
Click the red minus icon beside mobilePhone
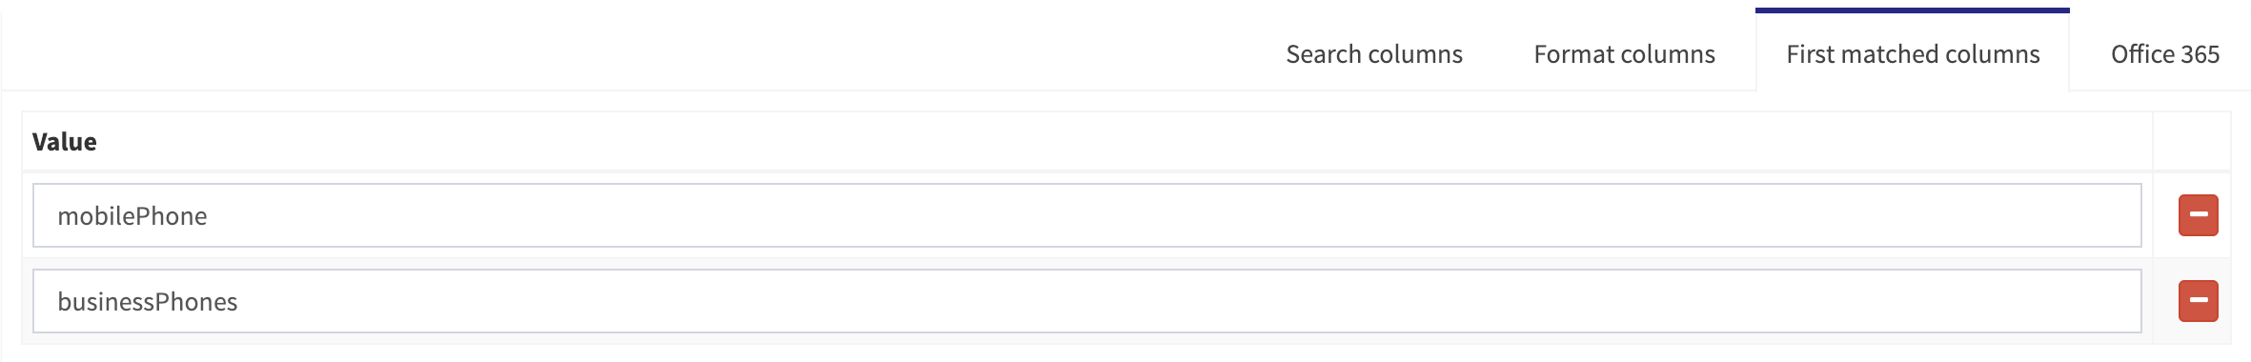click(2198, 215)
